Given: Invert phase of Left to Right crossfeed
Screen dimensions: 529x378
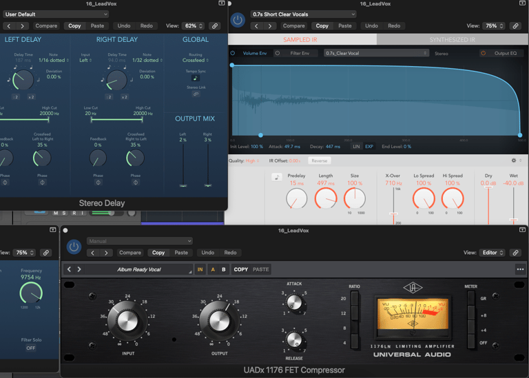Looking at the screenshot, I should 42,182.
